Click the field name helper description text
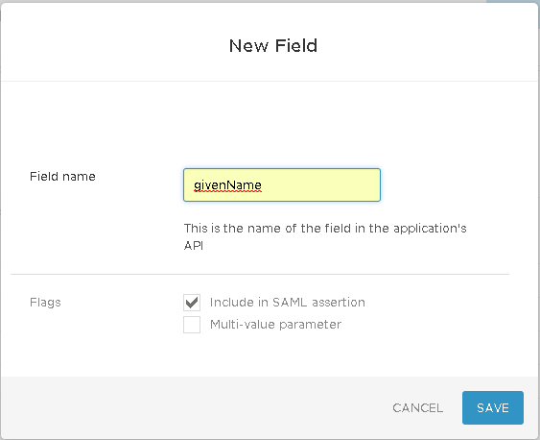Screen dimensions: 540x440 (325, 236)
